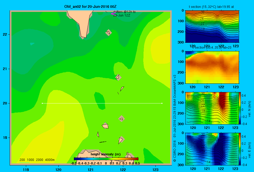The height and width of the screenshot is (172, 254).
Task: Click the 'drifters @12h to' annotation text
Action: [x=124, y=12]
